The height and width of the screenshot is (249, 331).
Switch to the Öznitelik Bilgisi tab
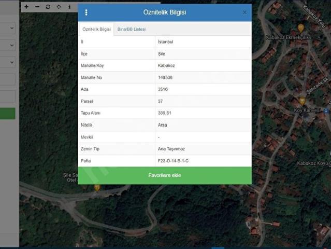tap(96, 29)
